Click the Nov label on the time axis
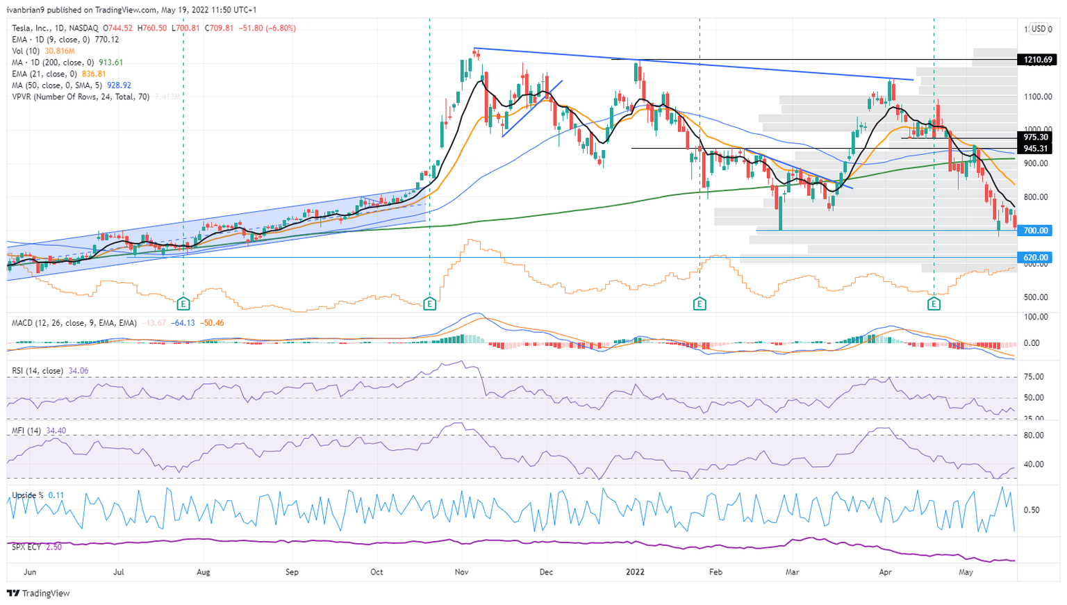 (462, 572)
